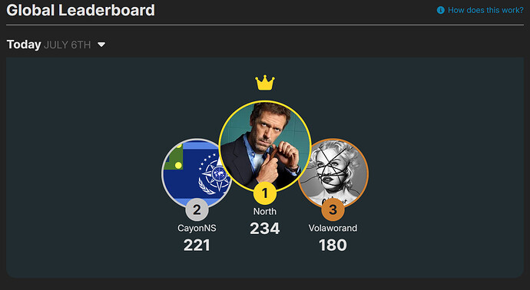Click CayonNS's score of 221

(197, 245)
